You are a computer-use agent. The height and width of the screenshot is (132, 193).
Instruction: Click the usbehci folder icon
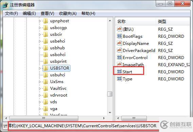tap(45, 41)
